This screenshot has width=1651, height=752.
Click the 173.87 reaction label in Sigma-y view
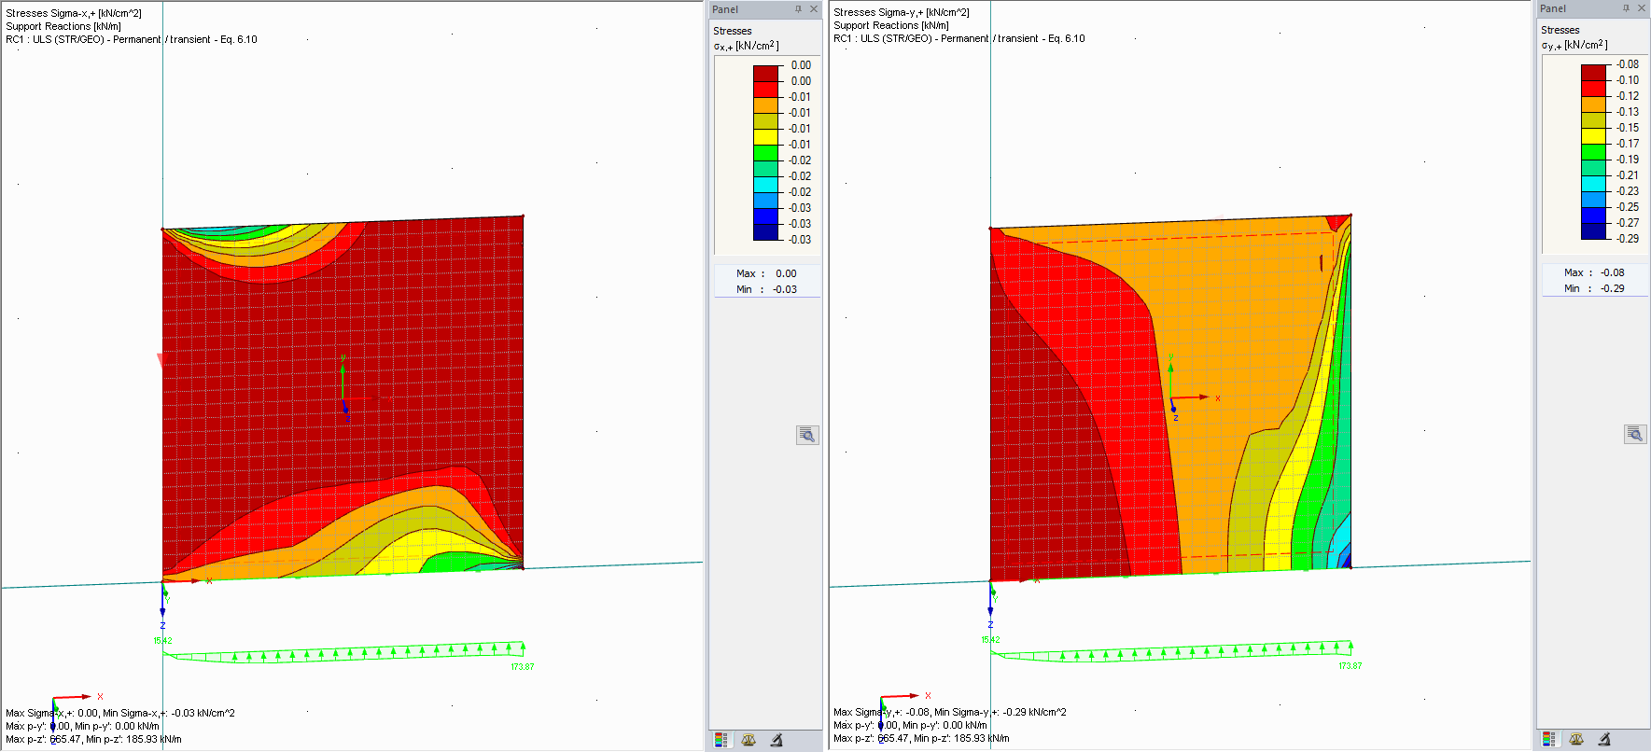coord(1350,666)
